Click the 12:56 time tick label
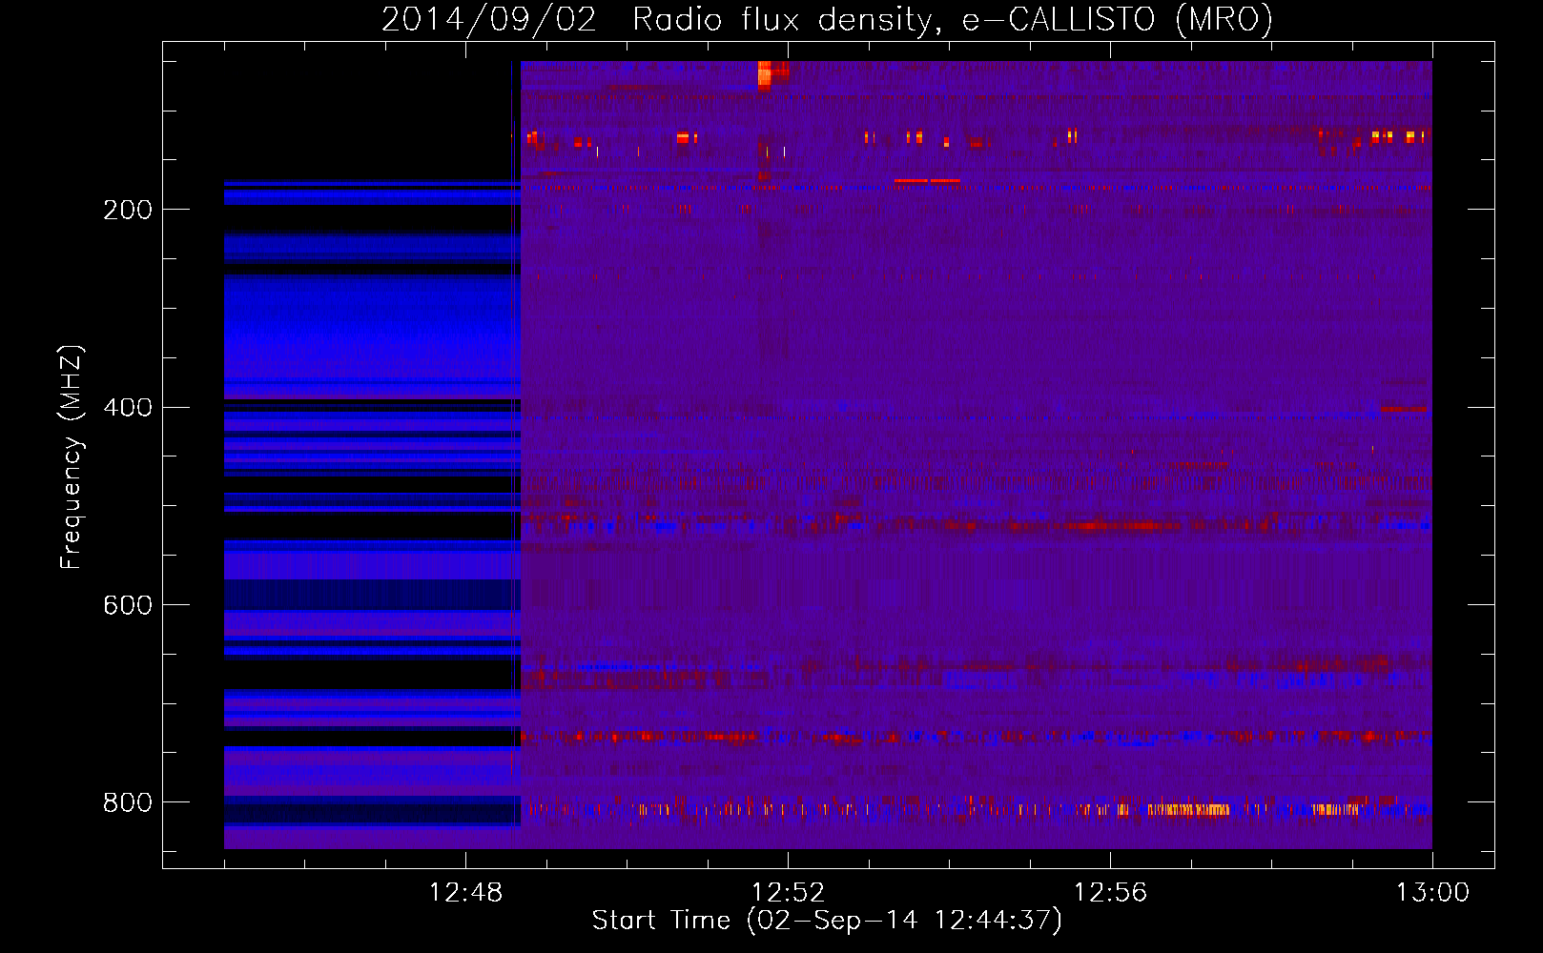Screen dimensions: 1543x953 [x=1110, y=893]
